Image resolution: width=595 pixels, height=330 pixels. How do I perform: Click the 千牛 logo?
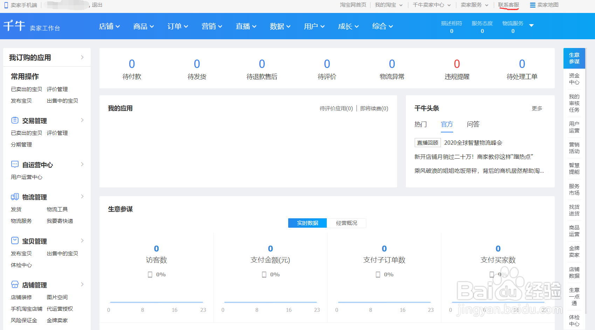pos(14,26)
